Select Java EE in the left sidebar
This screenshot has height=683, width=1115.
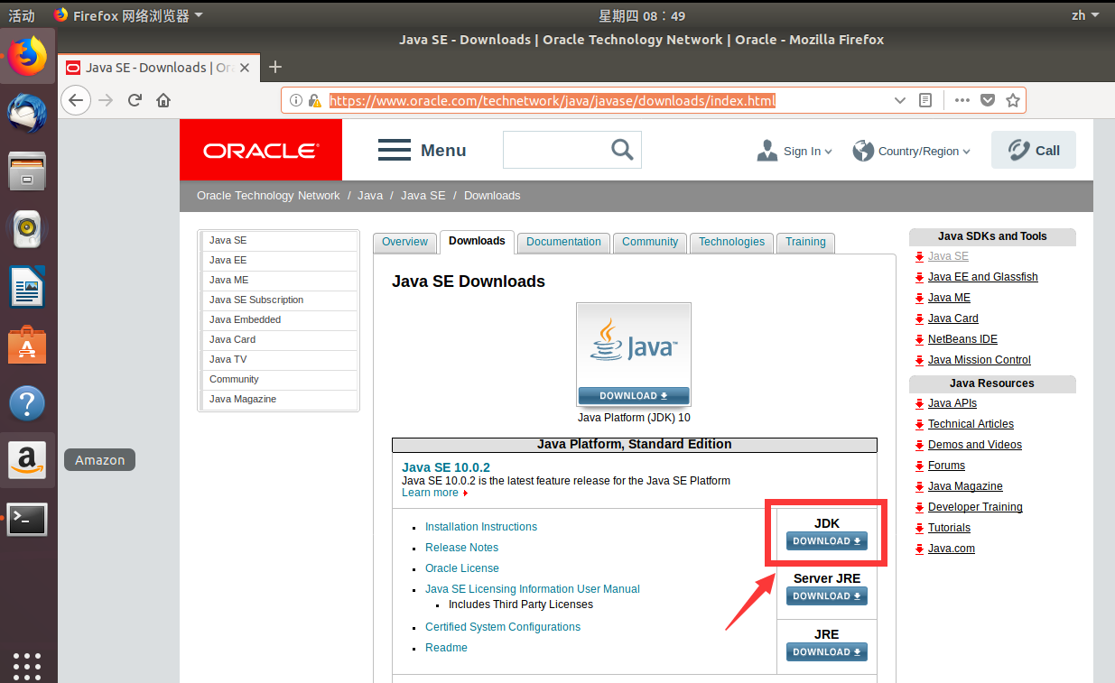[x=280, y=260]
